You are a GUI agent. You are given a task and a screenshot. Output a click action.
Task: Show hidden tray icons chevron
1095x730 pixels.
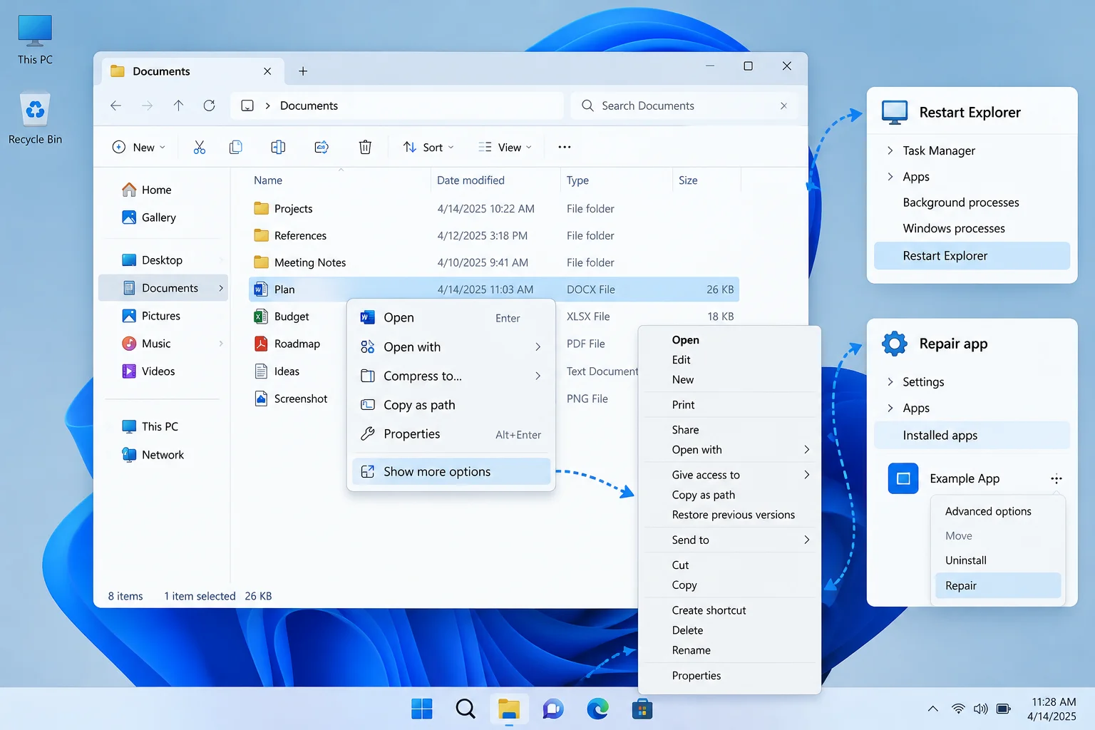[932, 709]
